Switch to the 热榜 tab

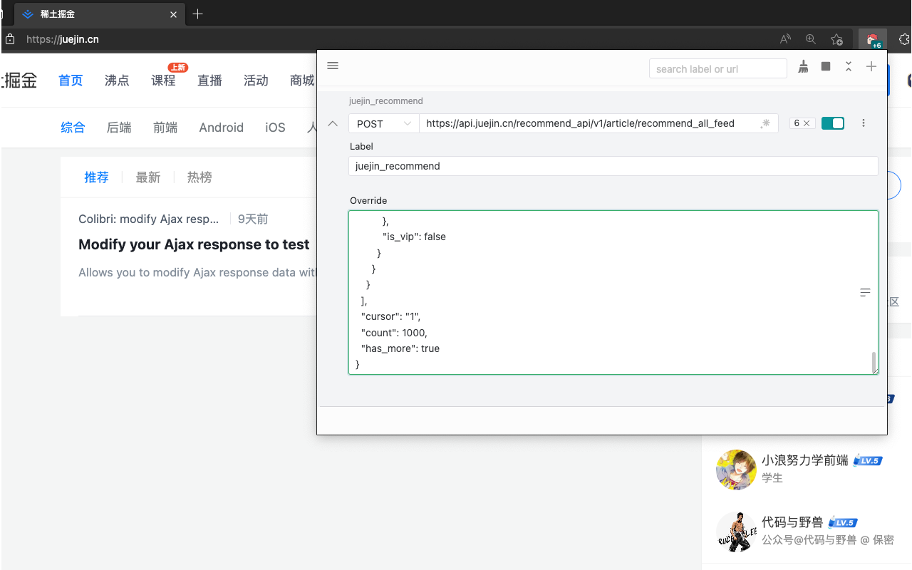pos(199,177)
